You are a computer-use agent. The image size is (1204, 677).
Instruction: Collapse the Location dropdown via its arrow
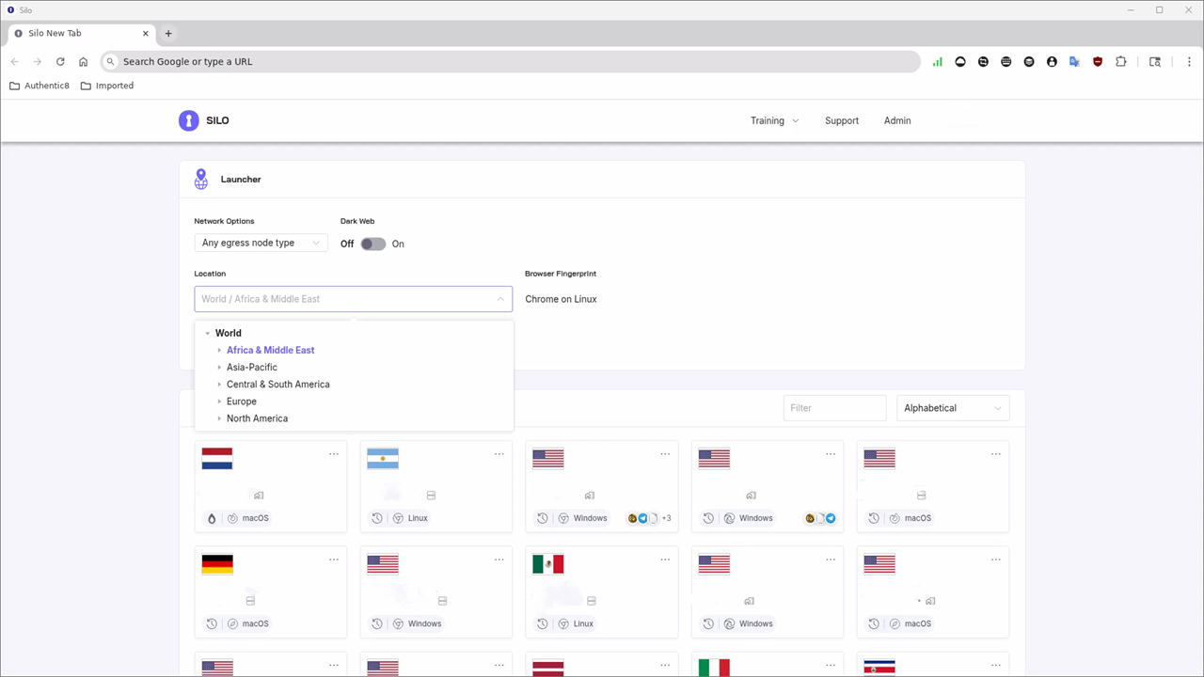pos(500,299)
